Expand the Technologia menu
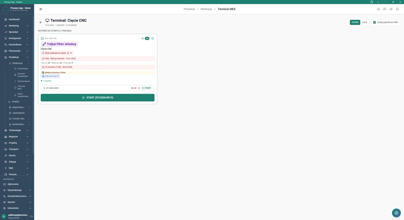 pyautogui.click(x=17, y=130)
